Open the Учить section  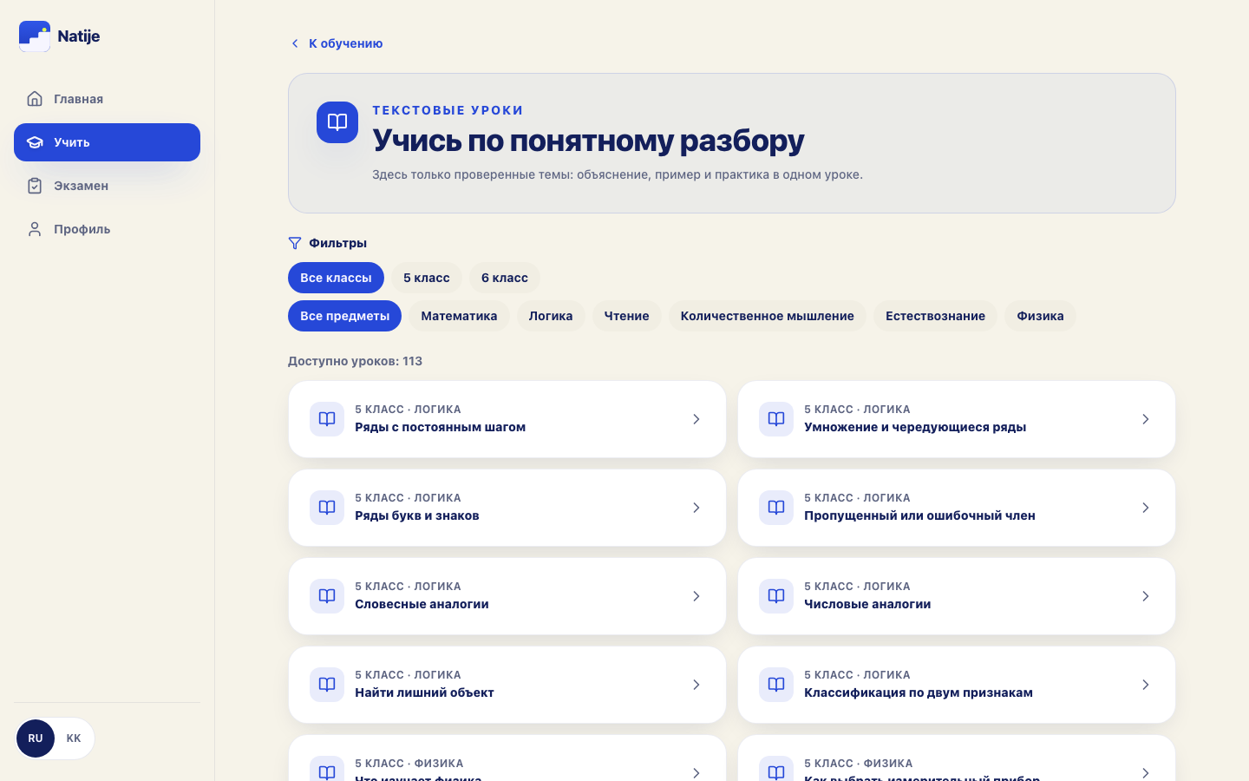(107, 142)
